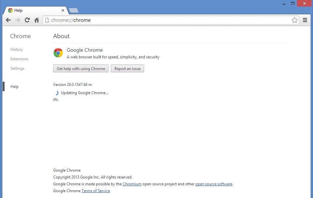Click the forward navigation arrow
This screenshot has height=198, width=313.
pyautogui.click(x=18, y=20)
